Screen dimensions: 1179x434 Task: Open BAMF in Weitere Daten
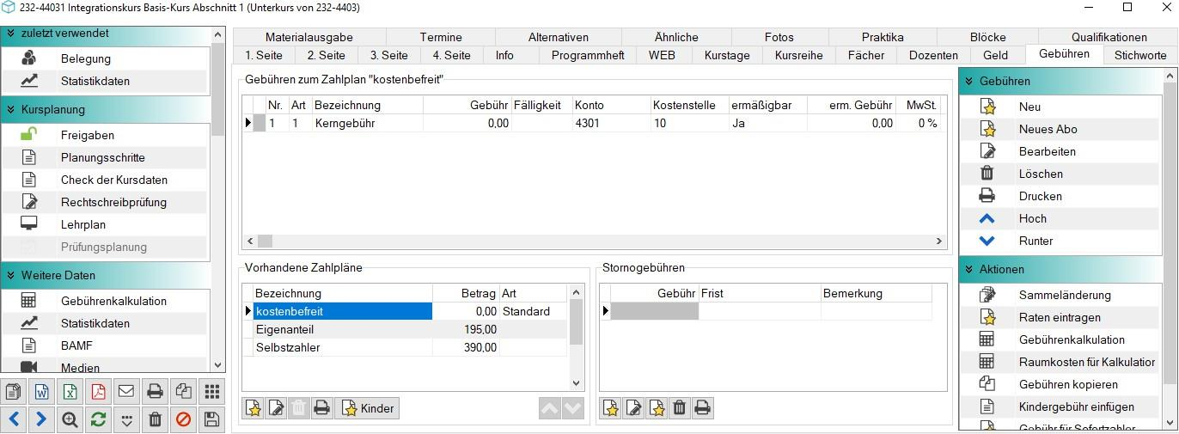coord(105,345)
